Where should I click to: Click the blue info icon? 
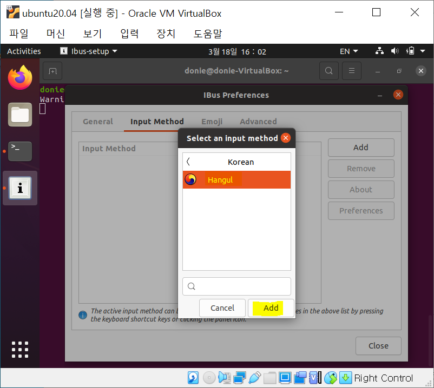click(x=83, y=315)
